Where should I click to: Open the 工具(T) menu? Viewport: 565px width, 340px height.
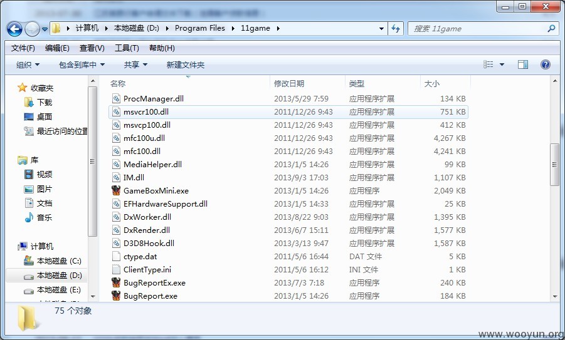point(127,48)
